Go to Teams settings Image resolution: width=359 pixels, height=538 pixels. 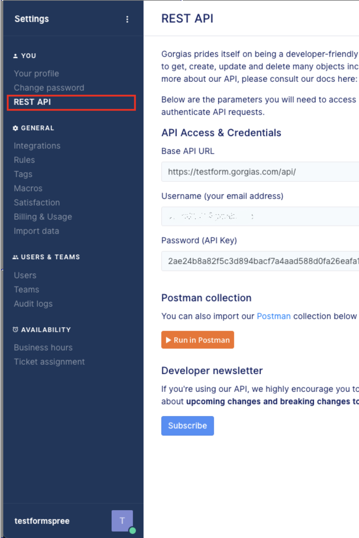[27, 290]
